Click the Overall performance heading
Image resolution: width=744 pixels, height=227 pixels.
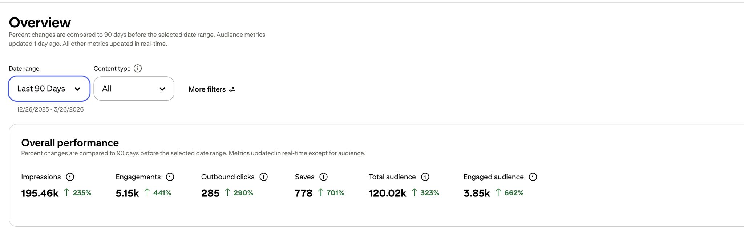[70, 143]
